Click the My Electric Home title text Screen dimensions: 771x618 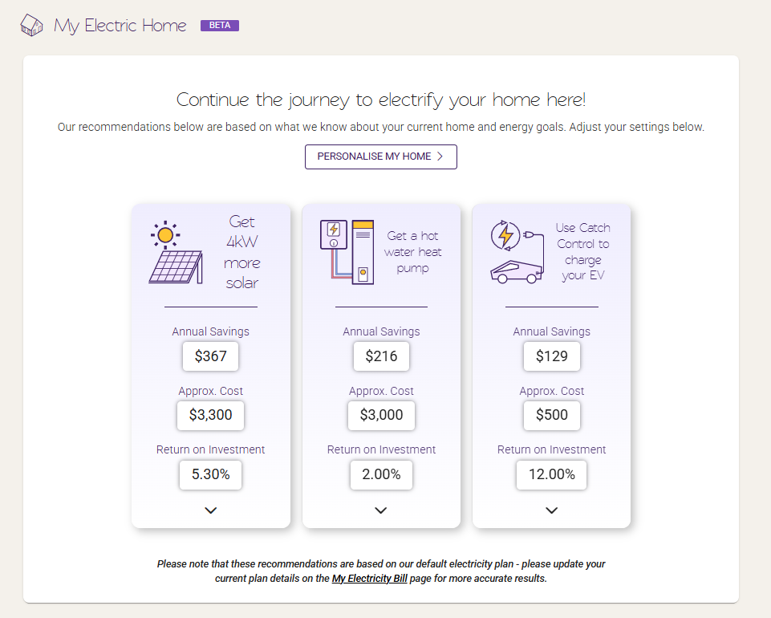[120, 26]
